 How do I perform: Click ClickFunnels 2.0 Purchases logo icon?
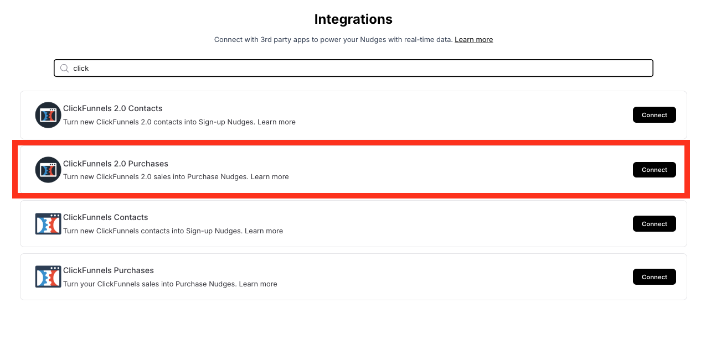point(48,170)
